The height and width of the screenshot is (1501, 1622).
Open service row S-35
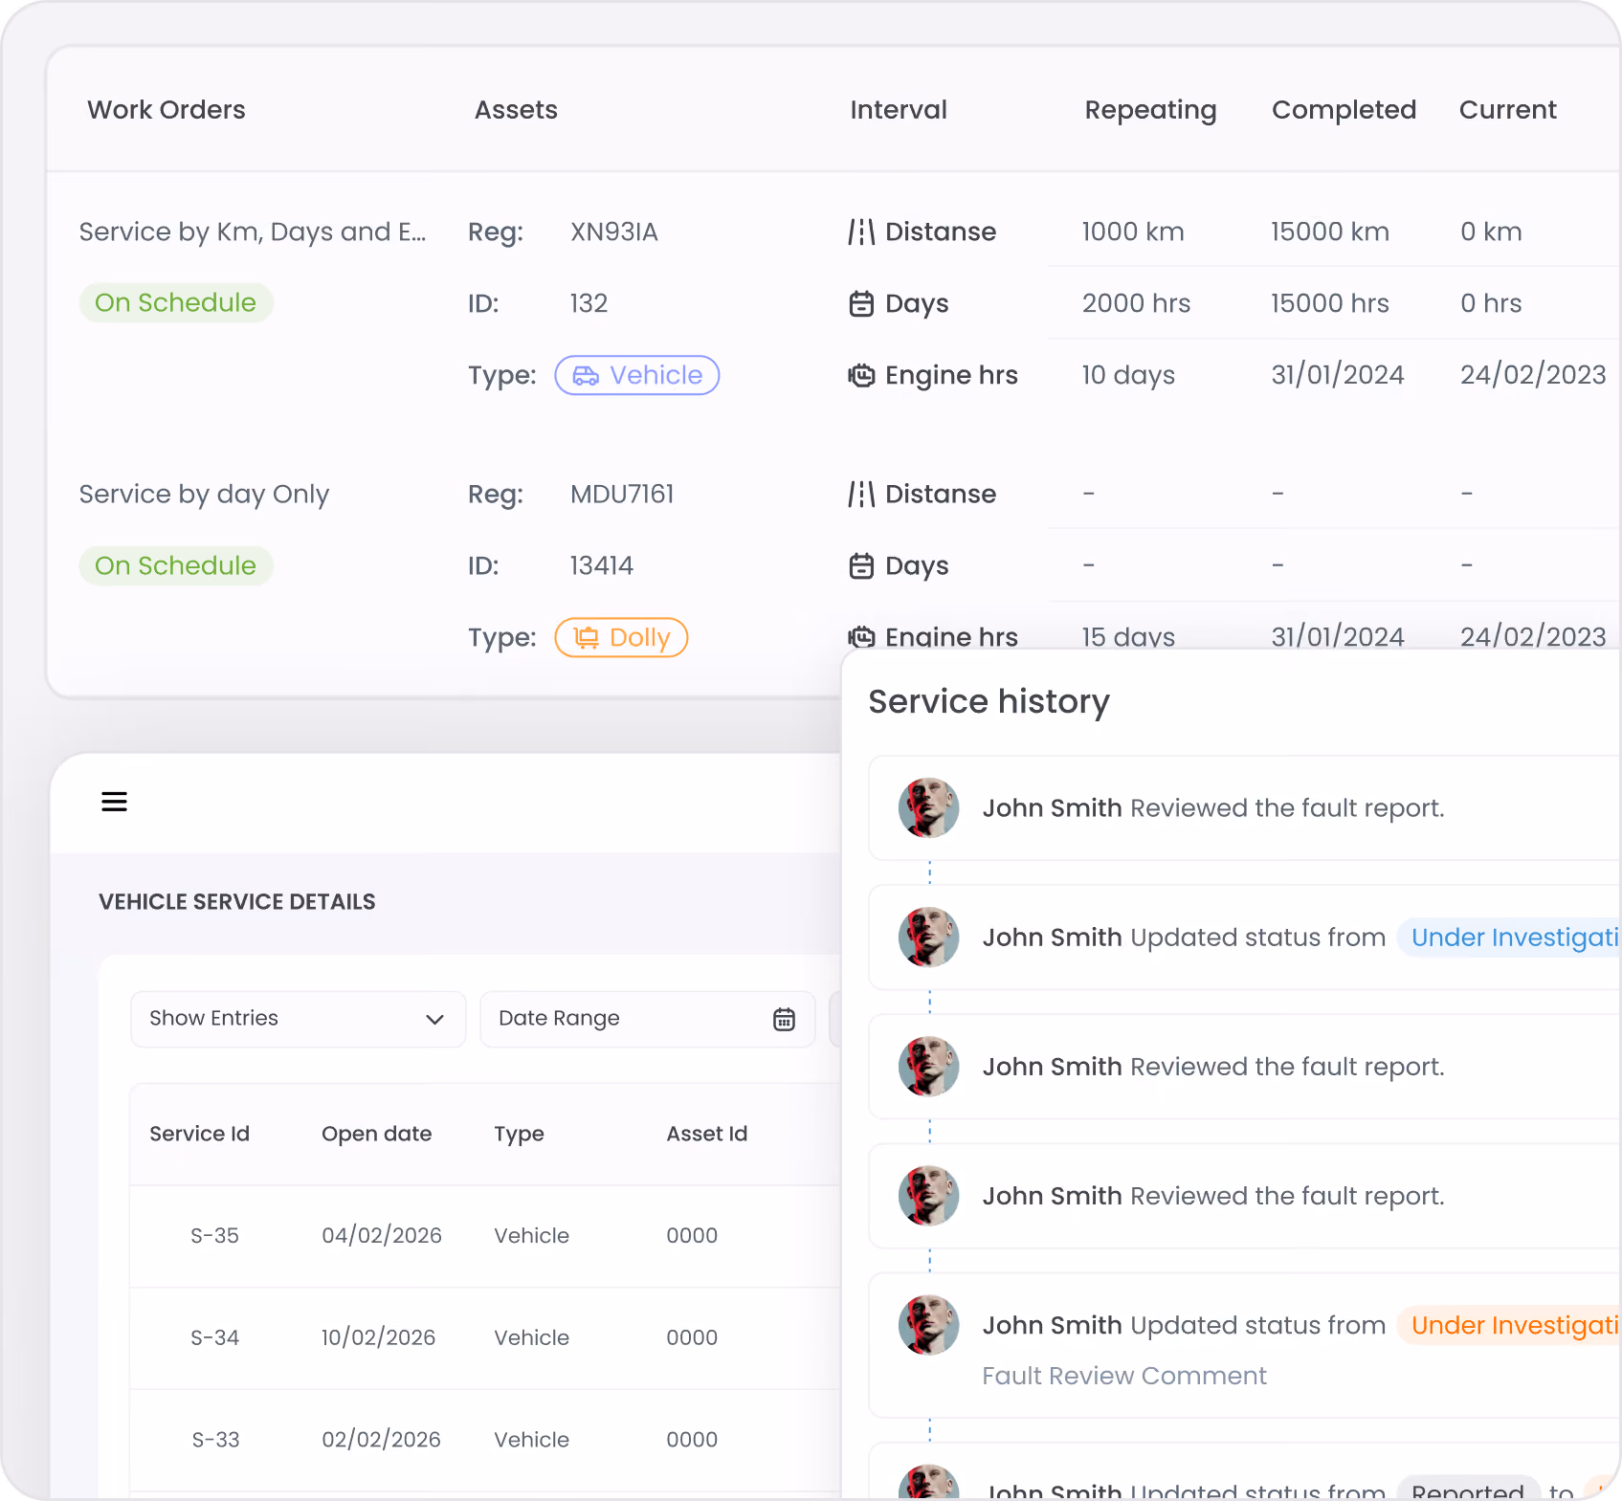point(484,1236)
